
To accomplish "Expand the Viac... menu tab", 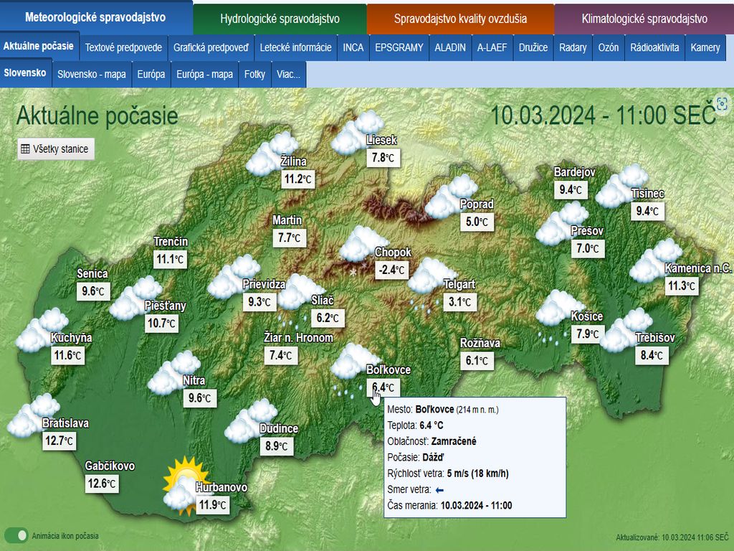I will (288, 74).
